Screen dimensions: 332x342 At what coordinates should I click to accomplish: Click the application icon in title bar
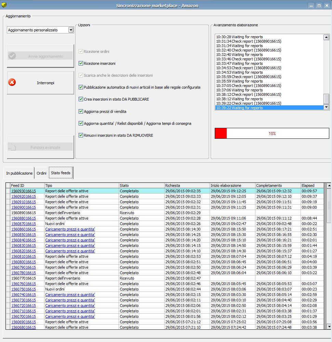(x=4, y=5)
